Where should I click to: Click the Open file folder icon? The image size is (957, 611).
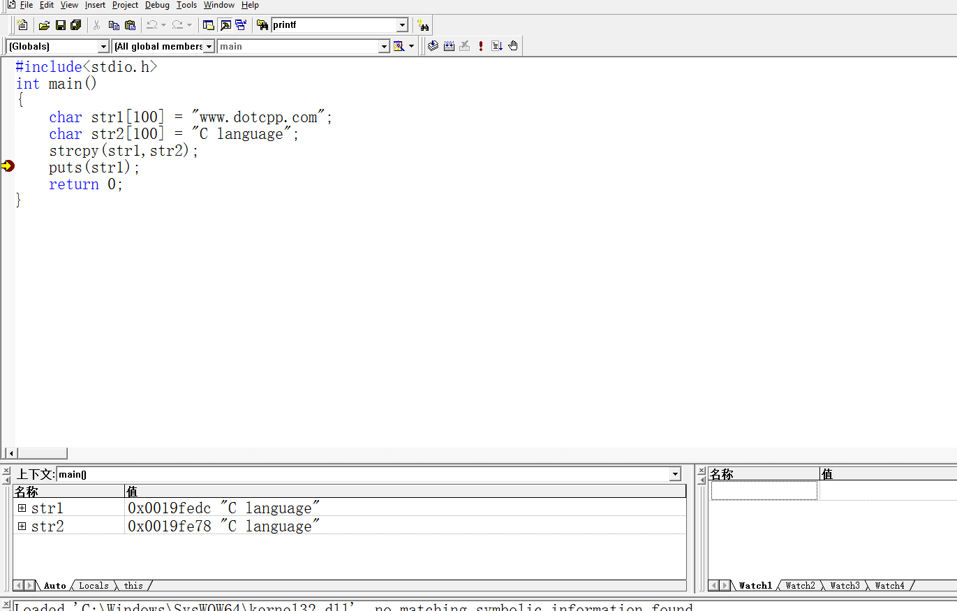(x=44, y=25)
